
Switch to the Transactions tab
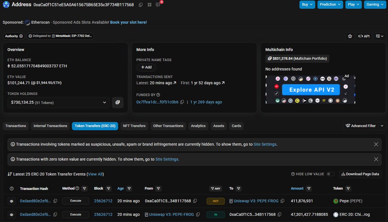tap(16, 126)
